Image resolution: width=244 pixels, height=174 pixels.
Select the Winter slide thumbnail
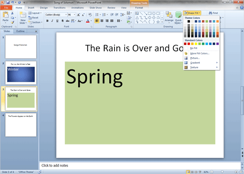click(x=21, y=73)
